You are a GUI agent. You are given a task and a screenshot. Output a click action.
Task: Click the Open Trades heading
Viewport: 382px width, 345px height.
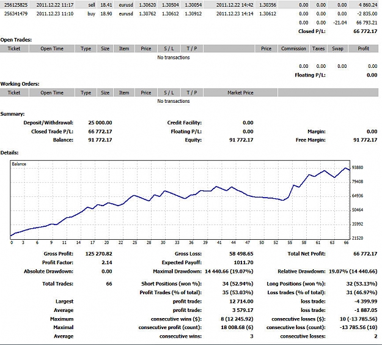tap(16, 40)
